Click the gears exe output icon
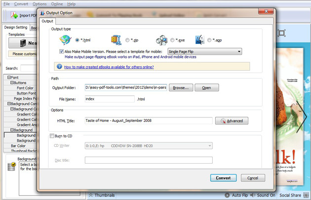Screen dimensions: 311x200 coord(161,40)
